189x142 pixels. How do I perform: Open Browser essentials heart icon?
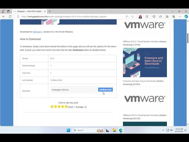174,17
